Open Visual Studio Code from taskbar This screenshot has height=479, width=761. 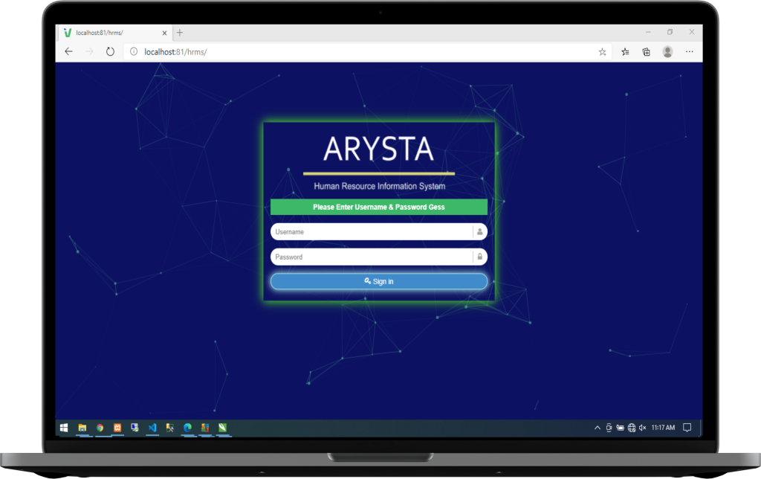[152, 428]
